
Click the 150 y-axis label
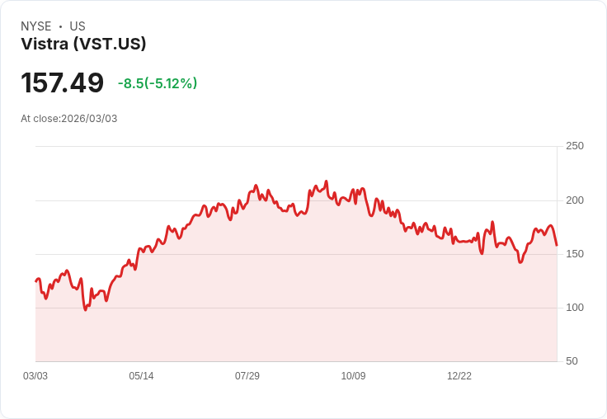point(574,254)
